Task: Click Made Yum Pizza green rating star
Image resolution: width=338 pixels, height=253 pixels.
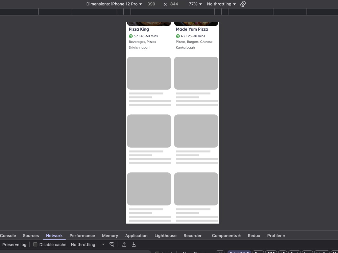Action: point(178,36)
